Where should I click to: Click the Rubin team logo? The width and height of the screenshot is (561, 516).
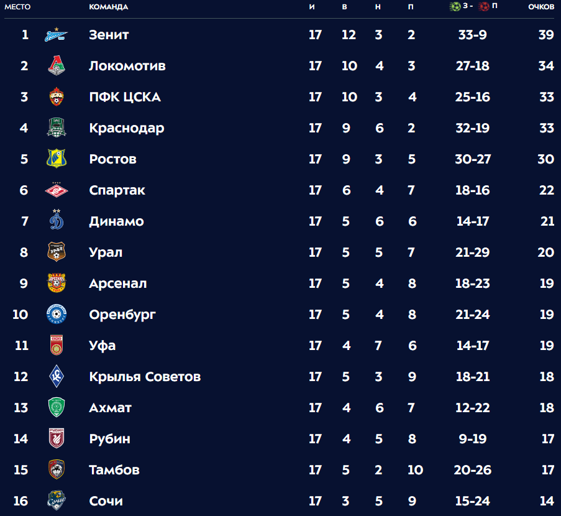tap(56, 438)
